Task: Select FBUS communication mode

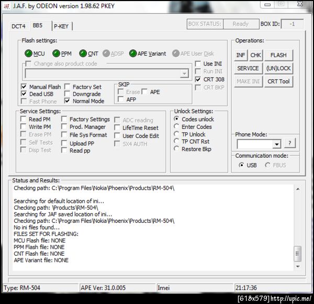Action: click(x=267, y=165)
